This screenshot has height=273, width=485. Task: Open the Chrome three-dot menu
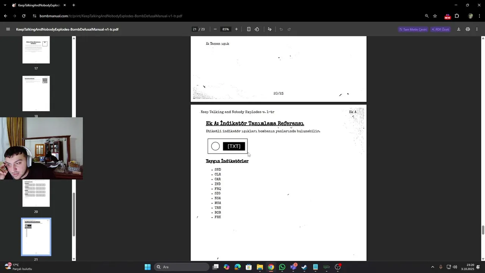[480, 16]
